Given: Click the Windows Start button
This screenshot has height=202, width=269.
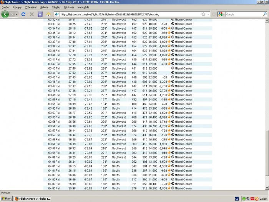Looking at the screenshot, I should point(7,199).
